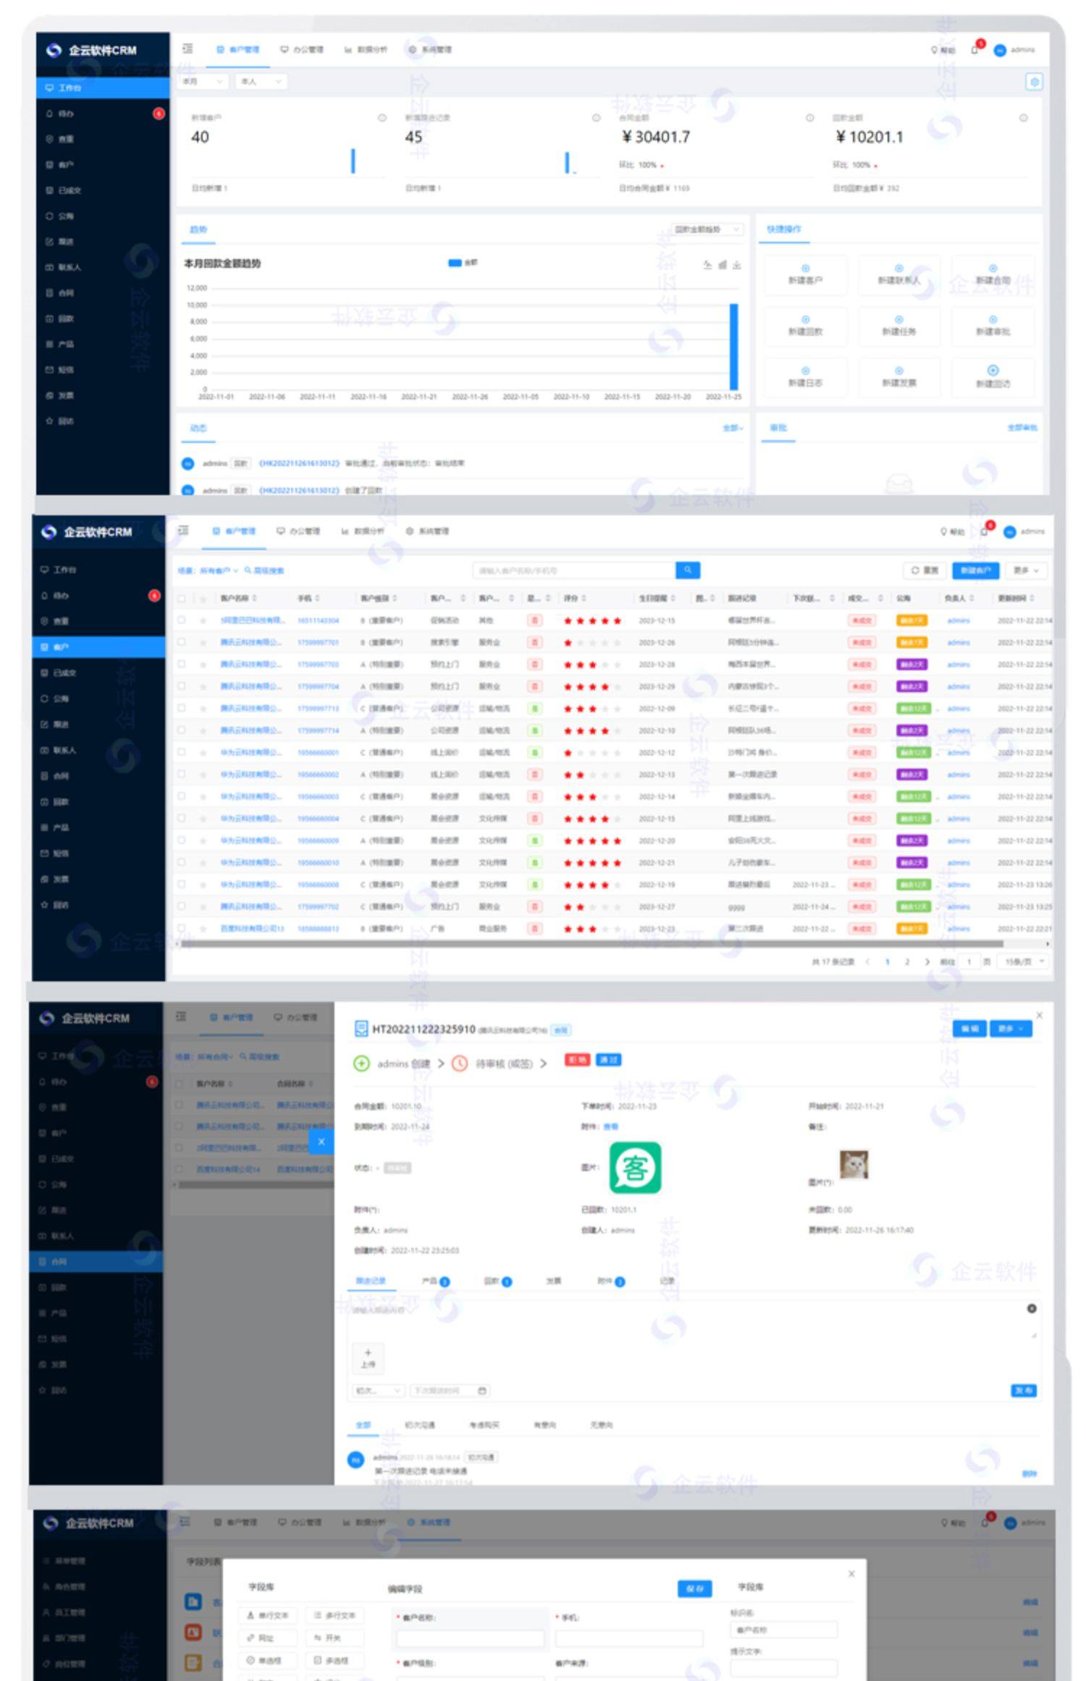Switch to 产品 tab in contract detail
1086x1681 pixels.
tap(435, 1281)
